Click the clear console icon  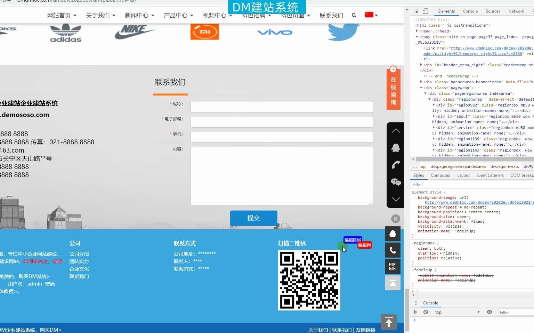[426, 312]
